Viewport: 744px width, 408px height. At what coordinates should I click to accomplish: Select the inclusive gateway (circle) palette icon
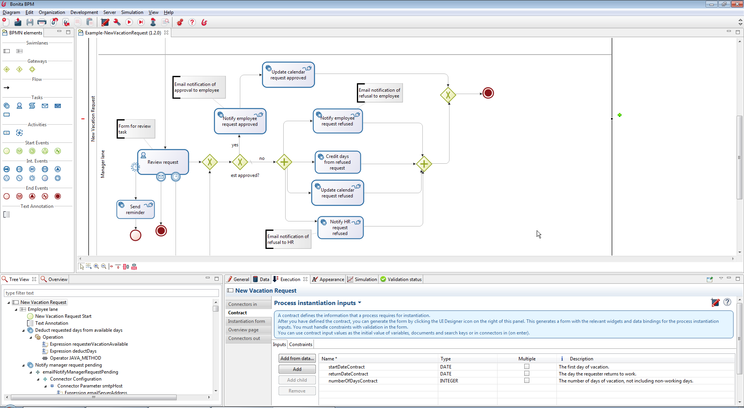tap(32, 69)
